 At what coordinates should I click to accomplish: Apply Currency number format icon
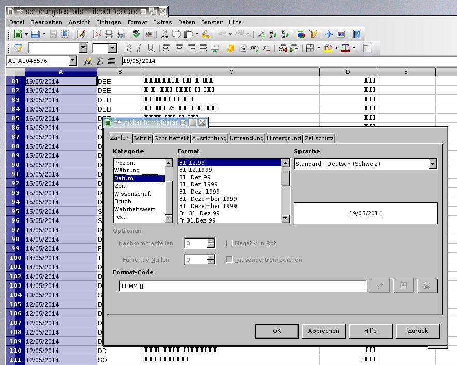[231, 48]
